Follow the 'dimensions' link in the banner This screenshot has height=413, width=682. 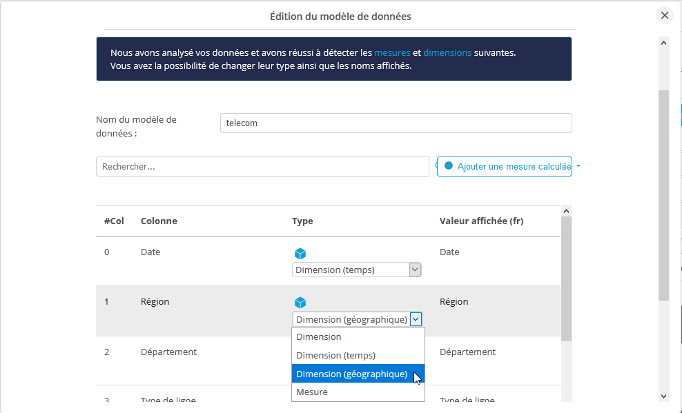[x=447, y=52]
